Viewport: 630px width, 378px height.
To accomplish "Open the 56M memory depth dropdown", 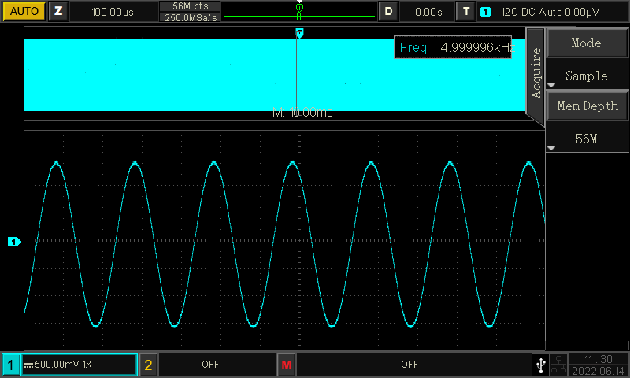I will [587, 139].
